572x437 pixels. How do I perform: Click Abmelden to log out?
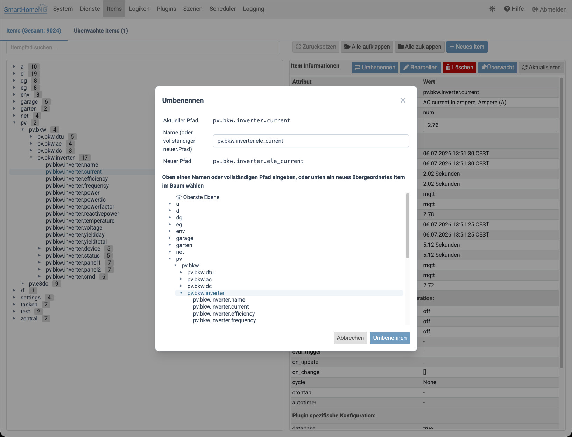549,9
